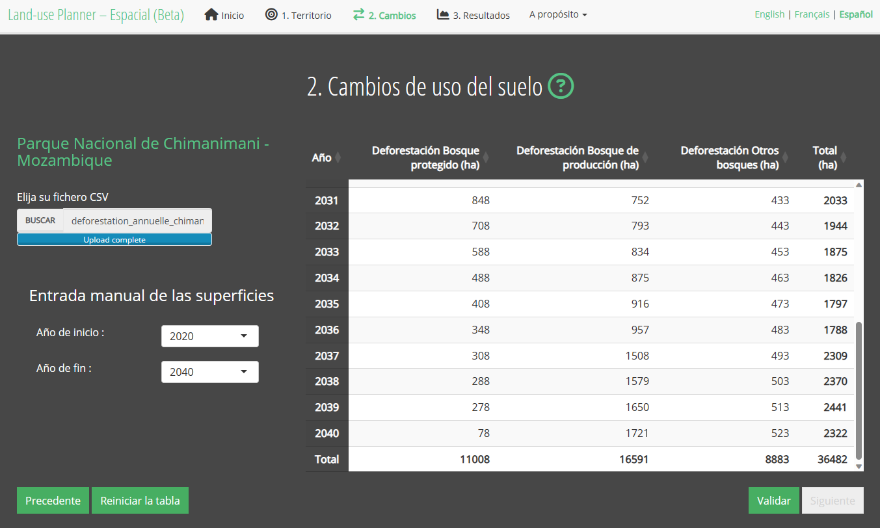Click BUSCAR to choose a CSV file
880x528 pixels.
[40, 220]
